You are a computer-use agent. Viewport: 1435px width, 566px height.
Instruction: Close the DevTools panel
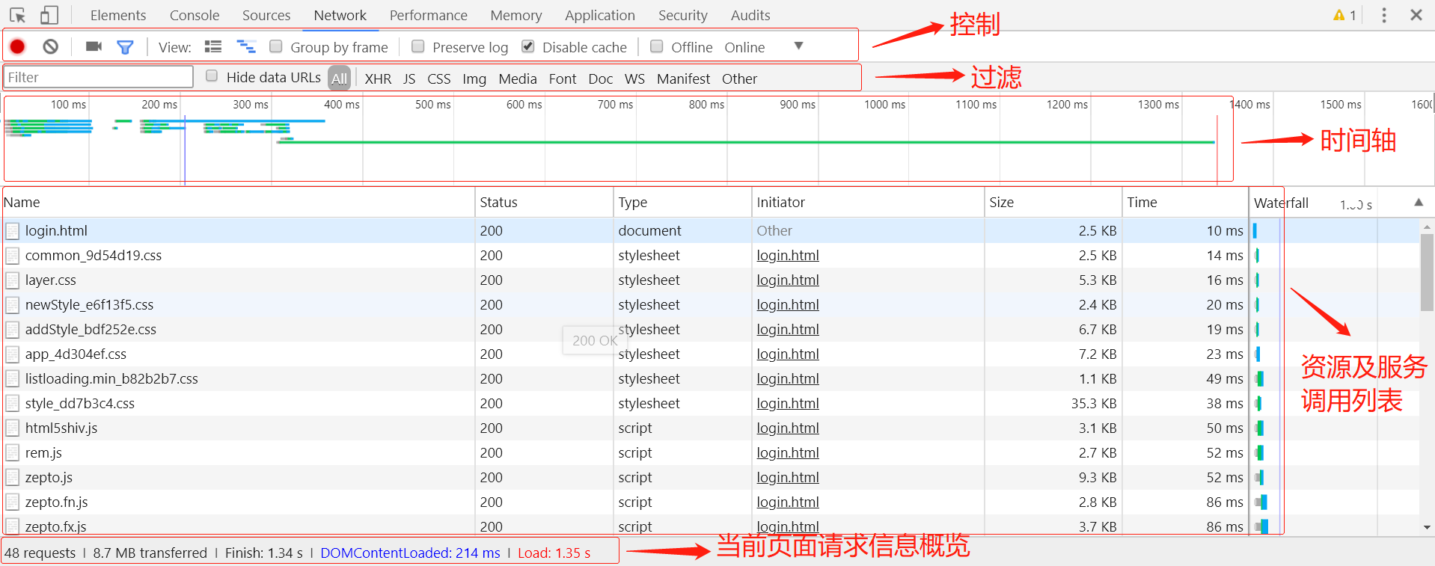(x=1416, y=15)
